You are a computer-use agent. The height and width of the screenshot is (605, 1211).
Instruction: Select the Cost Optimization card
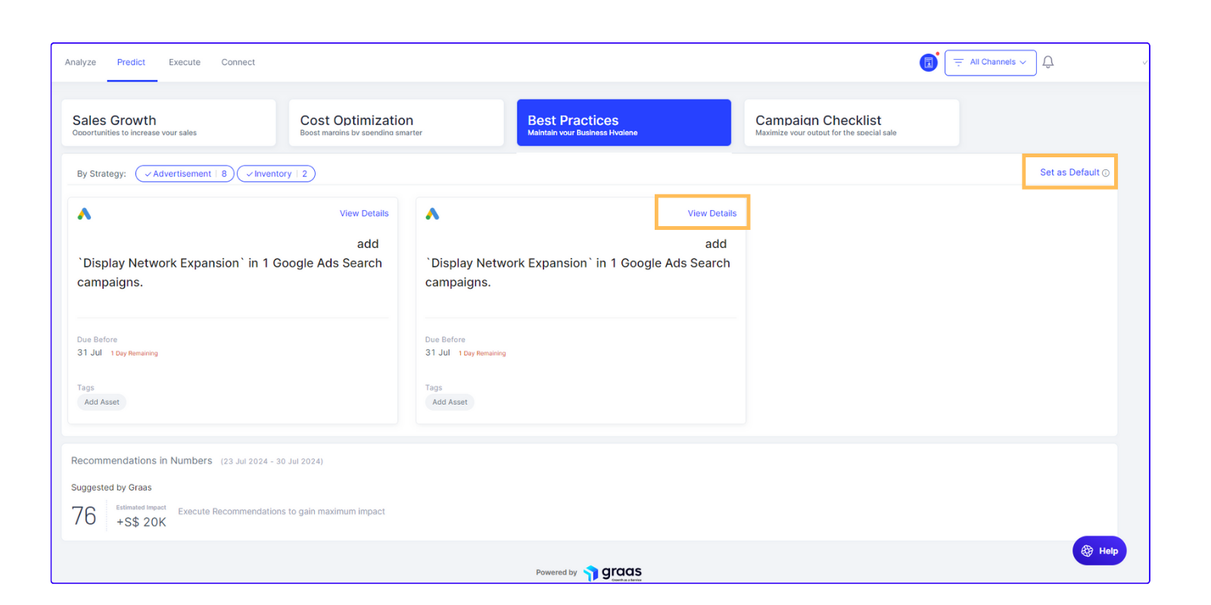click(396, 123)
